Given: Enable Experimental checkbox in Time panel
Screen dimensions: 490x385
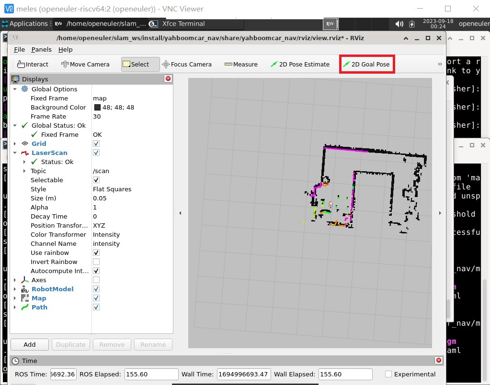Looking at the screenshot, I should tap(388, 374).
